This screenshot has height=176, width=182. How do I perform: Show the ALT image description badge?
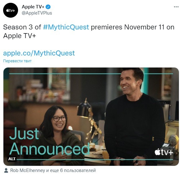click(12, 159)
